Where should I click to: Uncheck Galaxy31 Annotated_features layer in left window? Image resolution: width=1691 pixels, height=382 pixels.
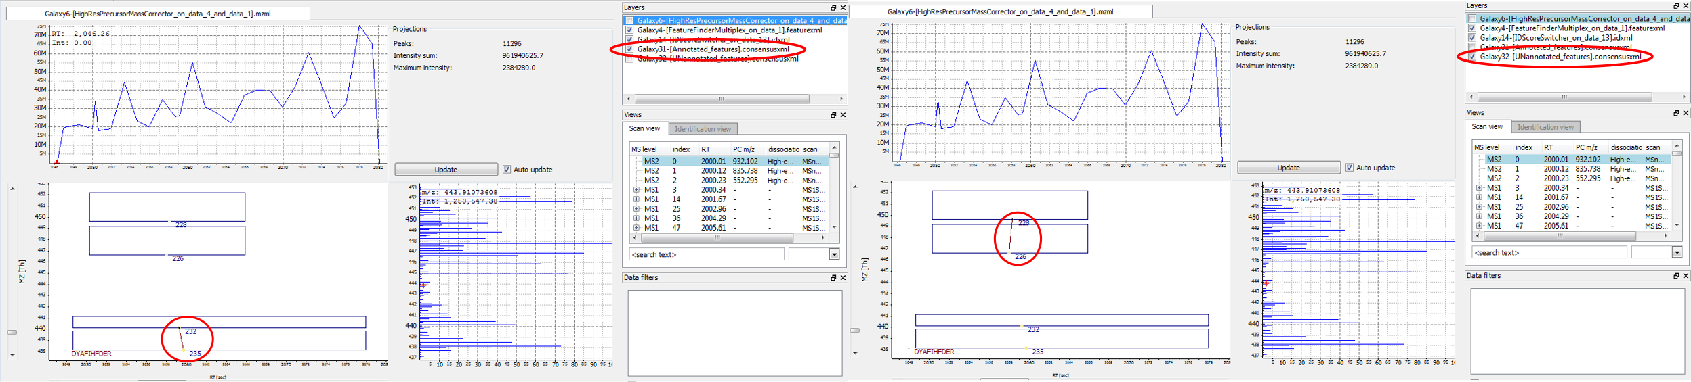pos(629,49)
